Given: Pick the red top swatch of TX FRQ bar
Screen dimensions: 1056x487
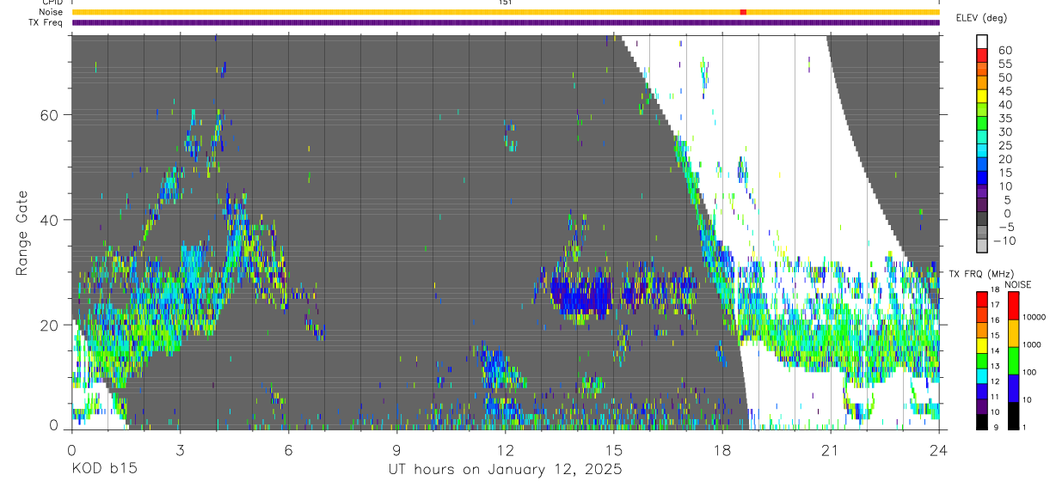Looking at the screenshot, I should [983, 299].
